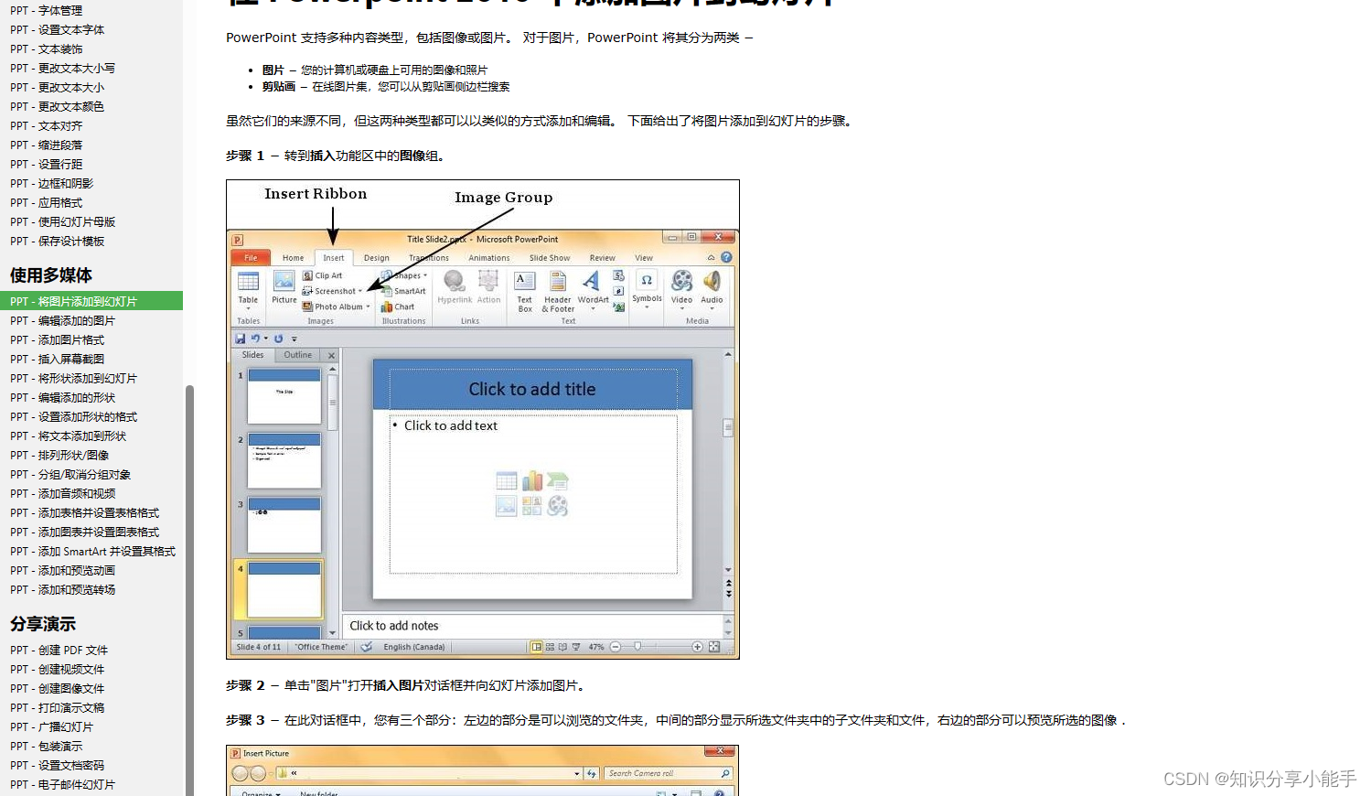Click media clip icon in slide placeholder
This screenshot has width=1371, height=796.
click(558, 505)
